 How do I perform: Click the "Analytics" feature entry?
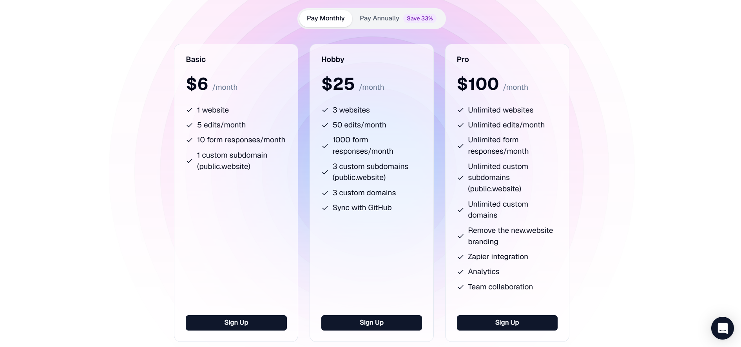484,272
